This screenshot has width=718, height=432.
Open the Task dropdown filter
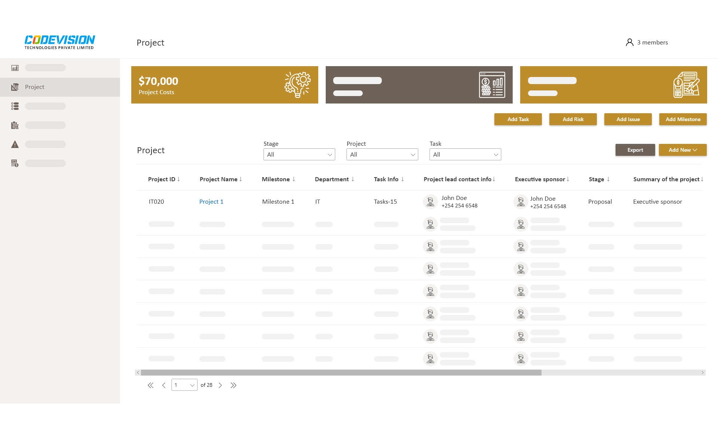[x=464, y=154]
